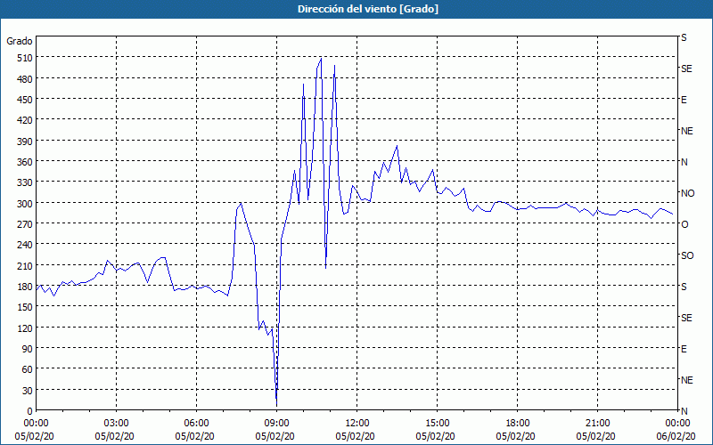Select the 30 value on the left axis

click(x=28, y=391)
